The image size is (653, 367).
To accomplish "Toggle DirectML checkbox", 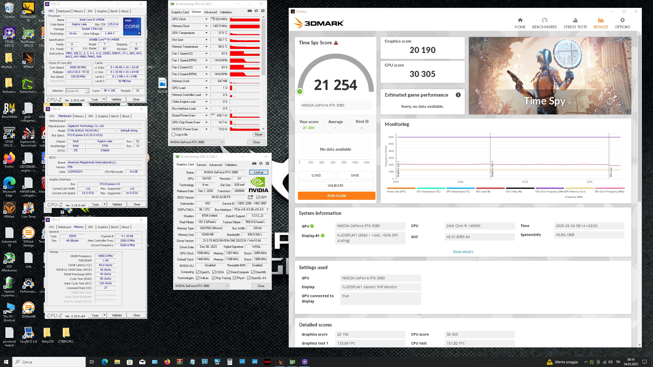I will tap(253, 272).
